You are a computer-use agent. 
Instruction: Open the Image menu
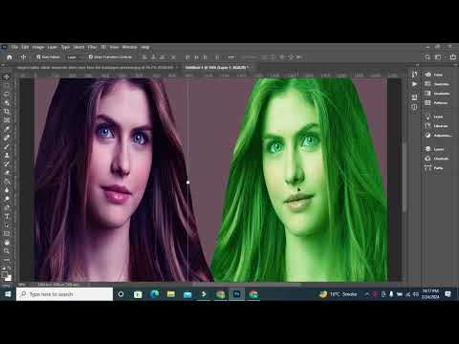point(38,47)
